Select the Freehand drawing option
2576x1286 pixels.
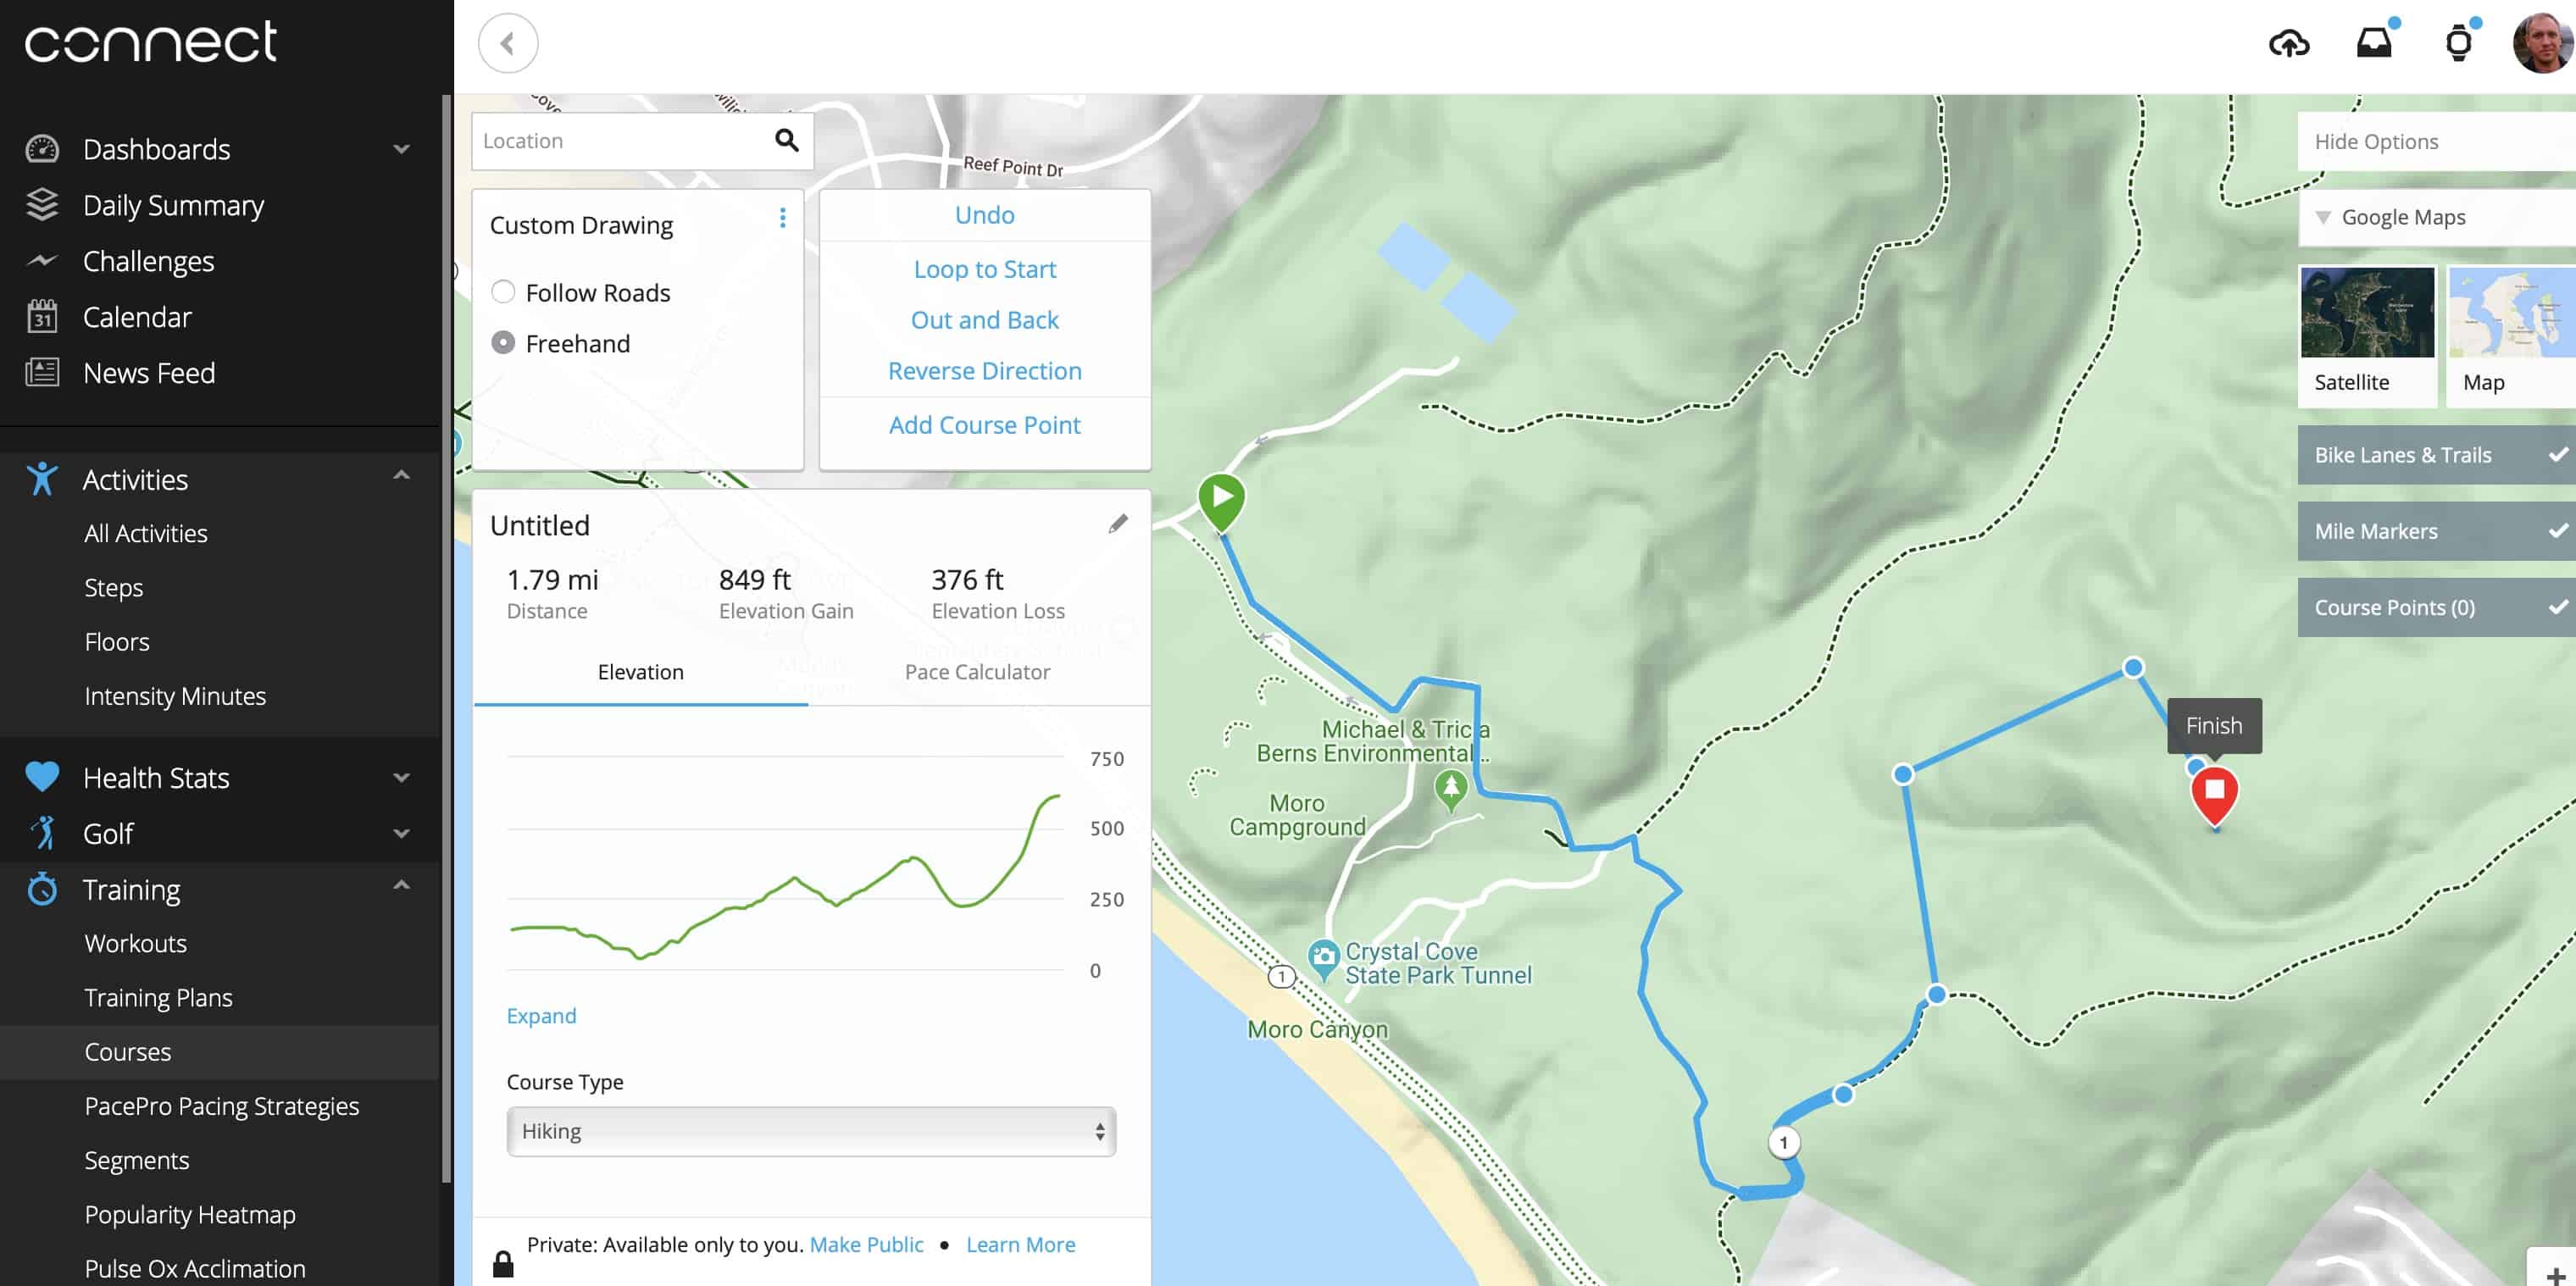pos(503,343)
